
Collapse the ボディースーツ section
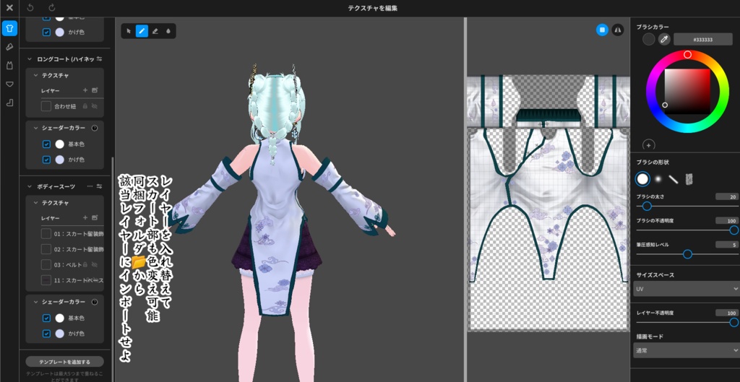point(29,186)
